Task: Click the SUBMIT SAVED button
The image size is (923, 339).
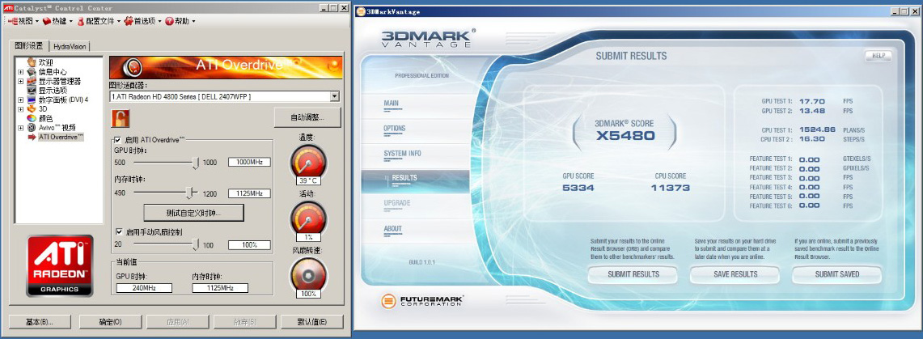Action: point(837,274)
